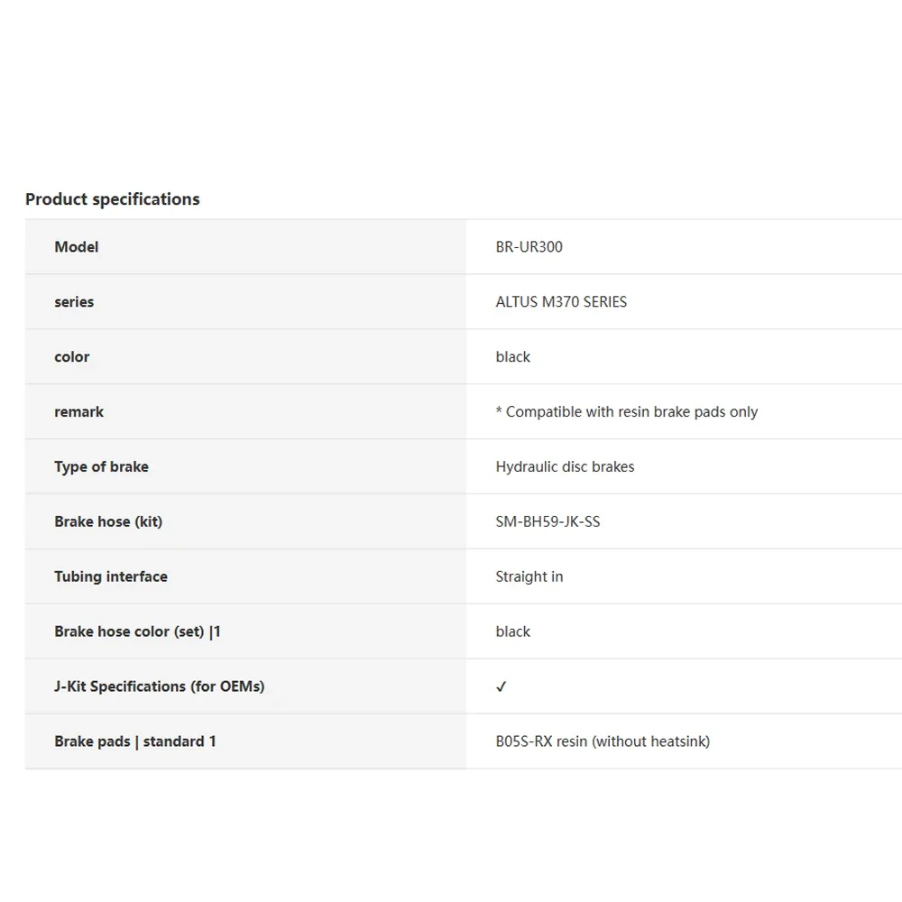
Task: Click the Type of brake label
Action: 101,467
